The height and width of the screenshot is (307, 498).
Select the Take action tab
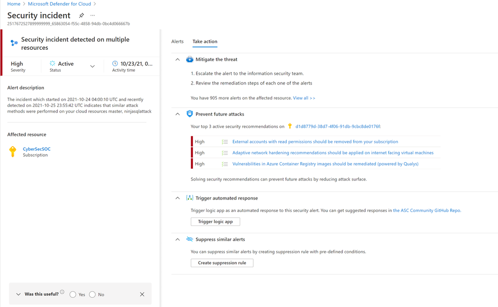click(x=205, y=41)
